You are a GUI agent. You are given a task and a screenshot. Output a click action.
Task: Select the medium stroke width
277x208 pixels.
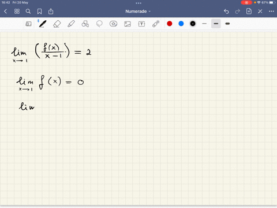click(x=216, y=24)
